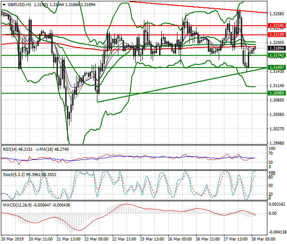The image size is (287, 244).
Task: Click the 1.31140 price axis value
Action: pos(277,86)
